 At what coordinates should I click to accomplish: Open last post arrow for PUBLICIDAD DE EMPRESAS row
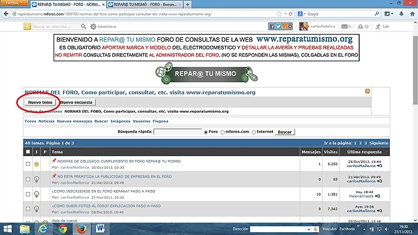click(379, 181)
